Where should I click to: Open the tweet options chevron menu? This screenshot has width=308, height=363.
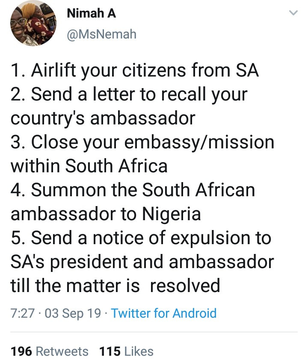(293, 14)
